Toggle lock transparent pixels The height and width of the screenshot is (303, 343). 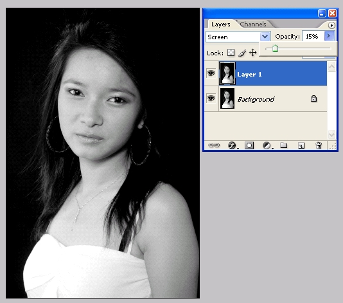231,53
